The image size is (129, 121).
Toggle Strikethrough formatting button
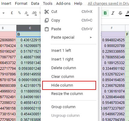pyautogui.click(x=120, y=13)
